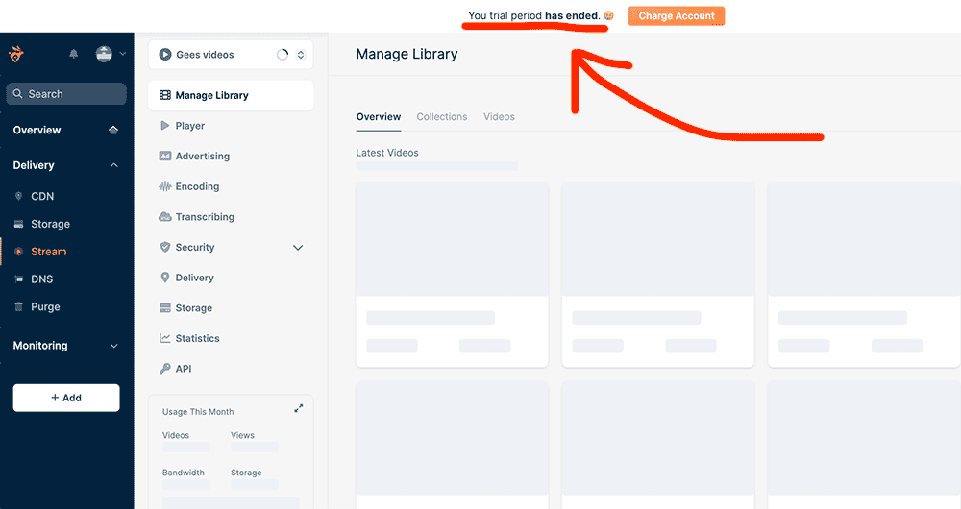Select Manage Library menu item
Screen dimensions: 961x509
[231, 95]
